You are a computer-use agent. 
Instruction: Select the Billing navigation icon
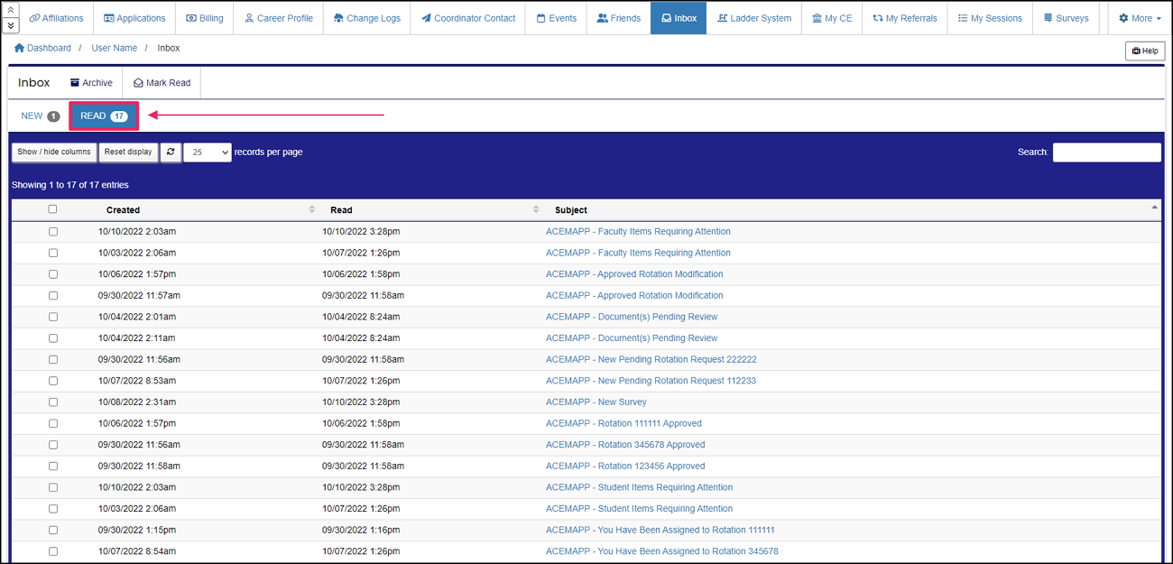coord(190,17)
